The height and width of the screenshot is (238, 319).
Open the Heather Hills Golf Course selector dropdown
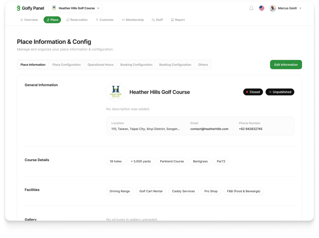pos(75,8)
